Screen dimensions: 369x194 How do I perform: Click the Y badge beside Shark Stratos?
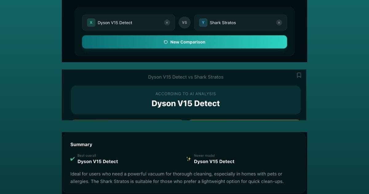click(203, 22)
